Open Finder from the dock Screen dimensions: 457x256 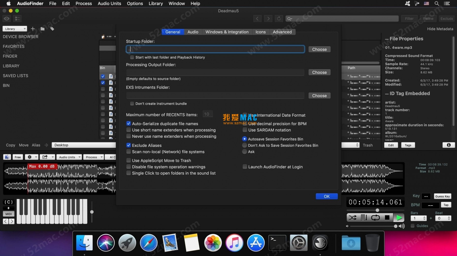click(x=85, y=243)
